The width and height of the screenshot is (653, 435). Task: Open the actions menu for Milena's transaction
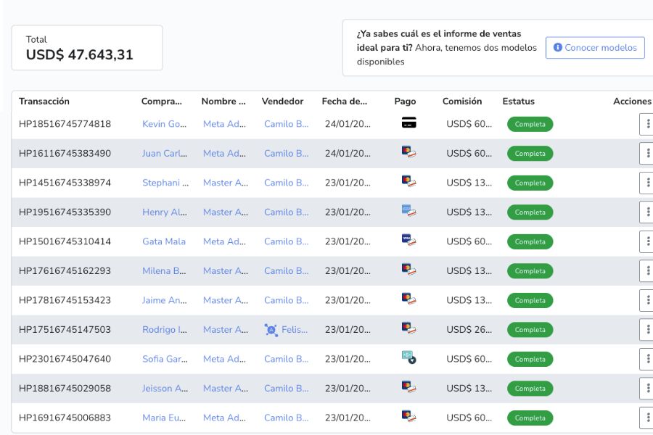(x=646, y=271)
